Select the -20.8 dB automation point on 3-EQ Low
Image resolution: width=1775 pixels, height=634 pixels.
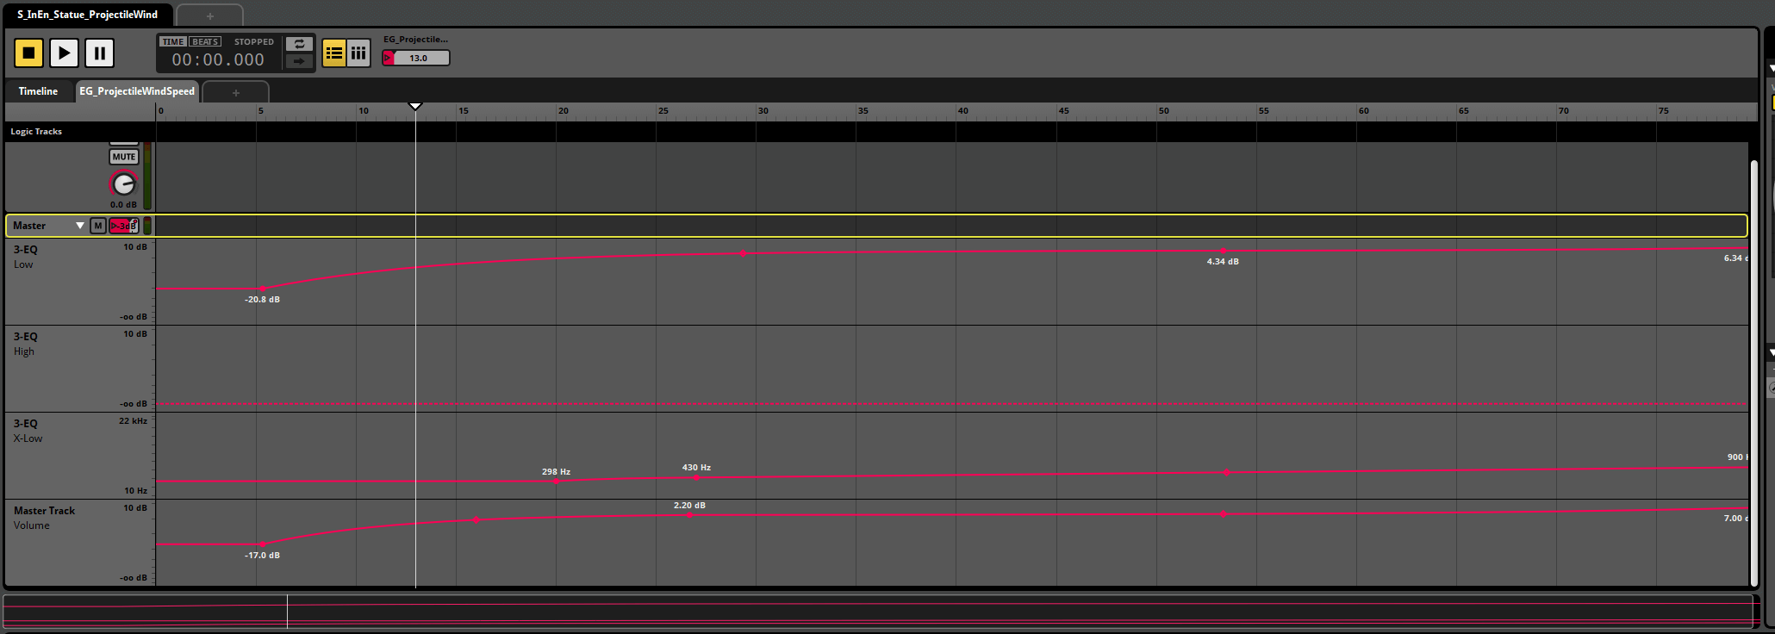point(263,289)
